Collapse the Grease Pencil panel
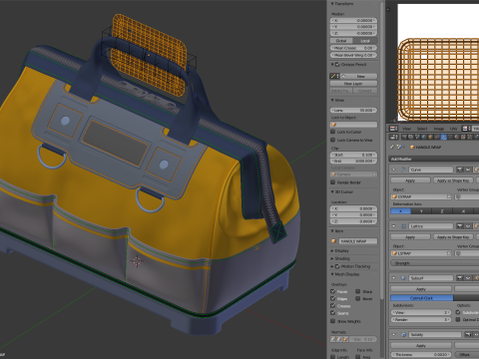 point(332,64)
